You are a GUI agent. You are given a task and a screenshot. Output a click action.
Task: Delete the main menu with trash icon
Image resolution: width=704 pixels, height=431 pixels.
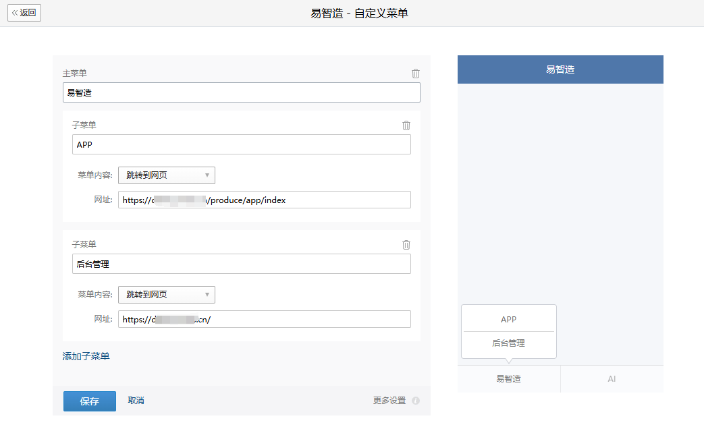416,74
